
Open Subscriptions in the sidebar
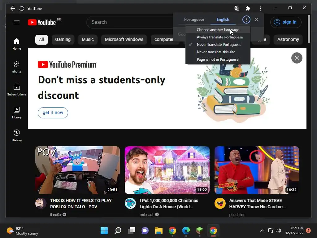(17, 90)
